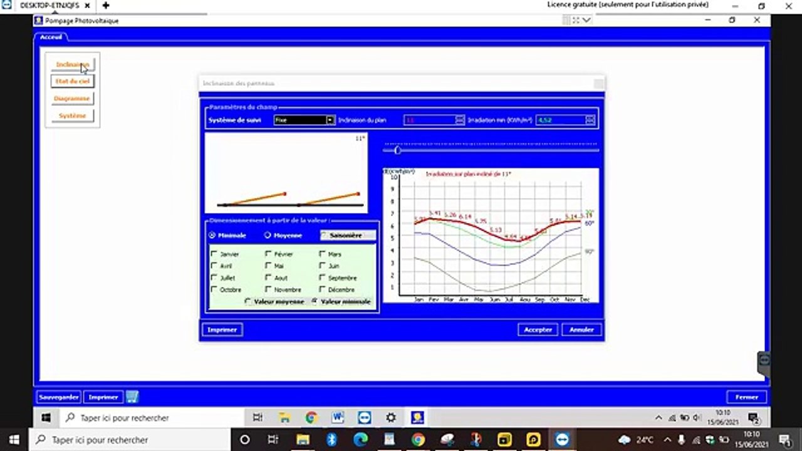Click the Sauvegarder button
802x451 pixels.
coord(59,397)
